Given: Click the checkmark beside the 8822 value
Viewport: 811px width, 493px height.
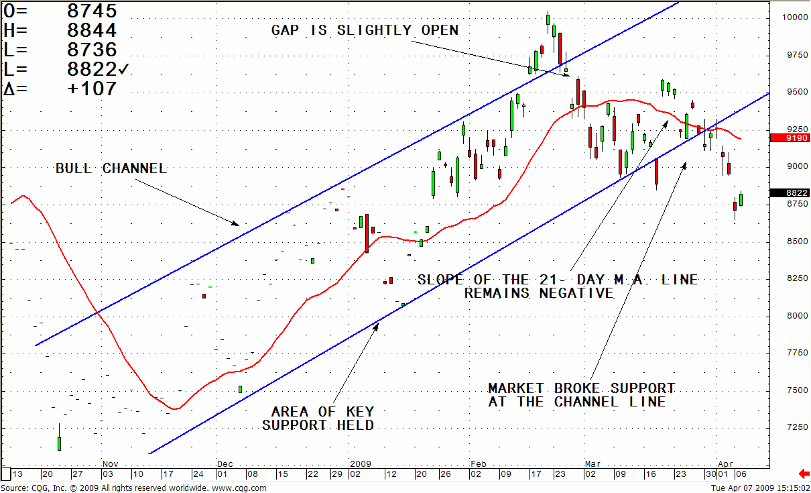Looking at the screenshot, I should [x=124, y=69].
